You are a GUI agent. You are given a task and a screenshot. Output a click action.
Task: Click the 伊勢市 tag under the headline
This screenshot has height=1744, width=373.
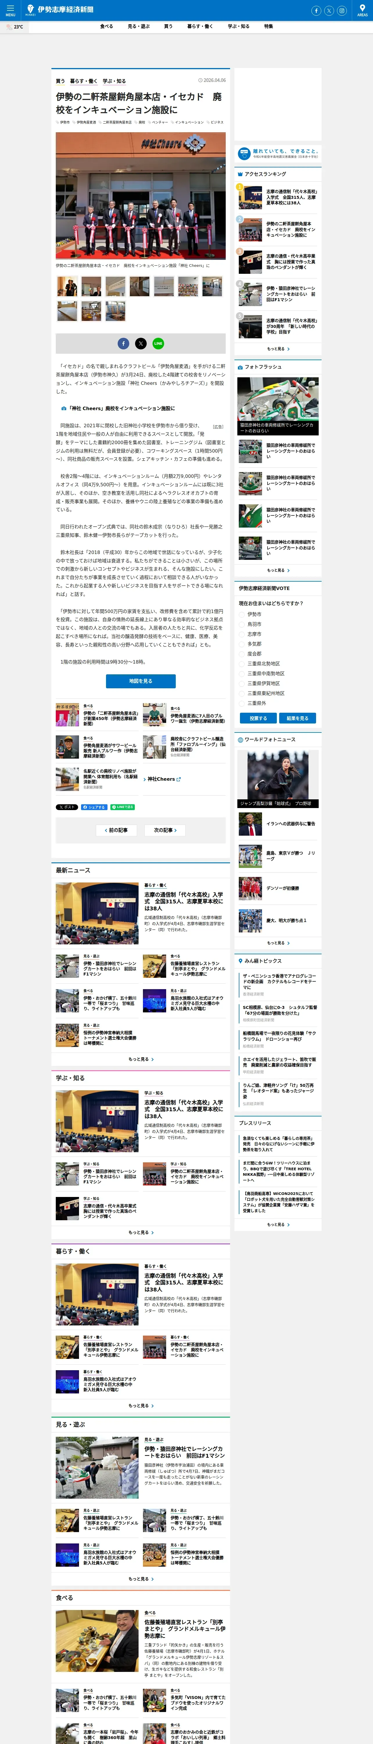point(64,123)
